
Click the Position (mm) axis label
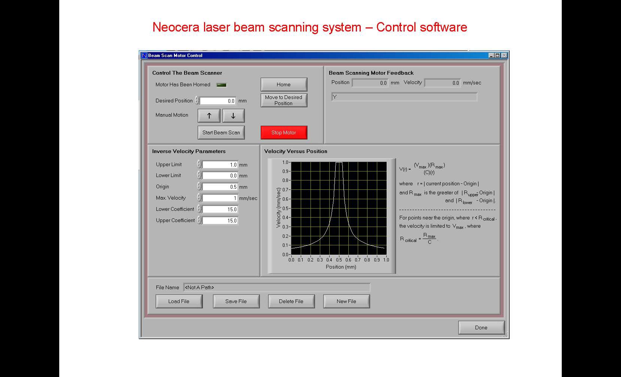pos(341,267)
